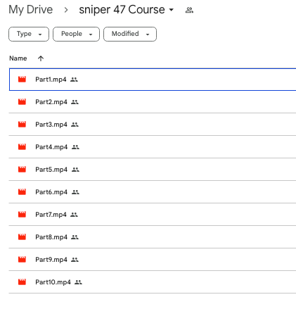
Task: Select the Part9.mp4 file row
Action: click(153, 260)
